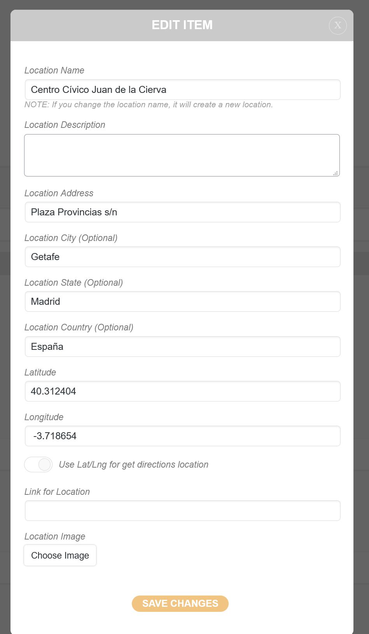Click the Use Lat/Lng directions label text
Viewport: 369px width, 634px height.
tap(133, 465)
